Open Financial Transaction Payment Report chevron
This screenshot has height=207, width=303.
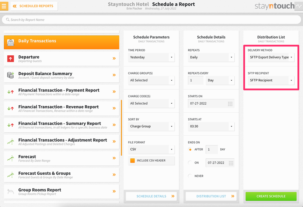(x=114, y=91)
